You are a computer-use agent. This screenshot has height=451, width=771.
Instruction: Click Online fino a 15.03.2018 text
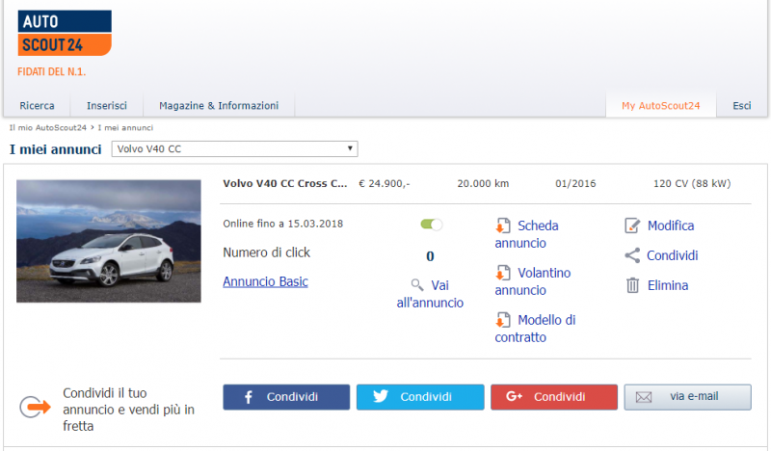282,224
